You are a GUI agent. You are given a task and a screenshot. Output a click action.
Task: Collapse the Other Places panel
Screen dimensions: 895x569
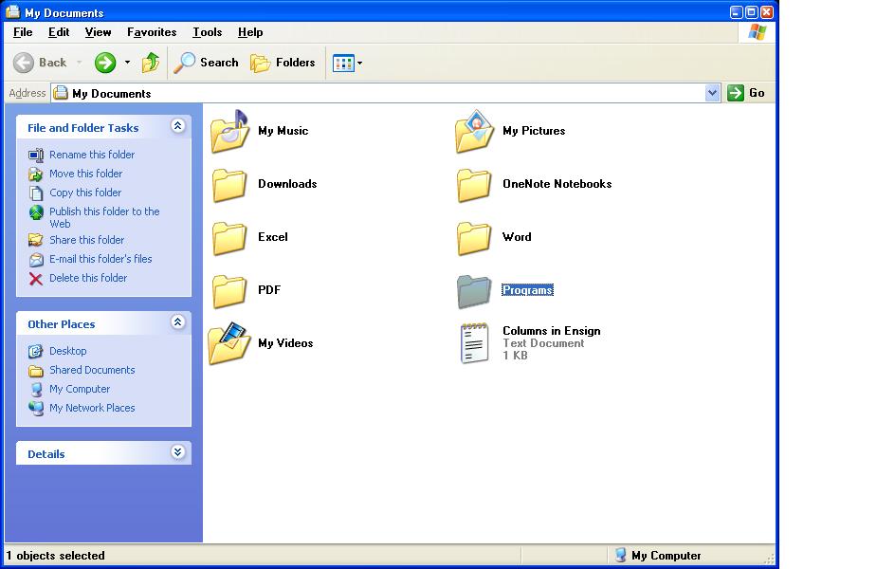pos(177,322)
